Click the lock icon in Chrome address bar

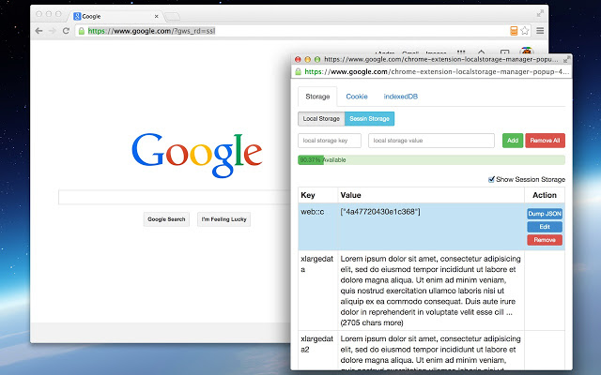(x=82, y=31)
